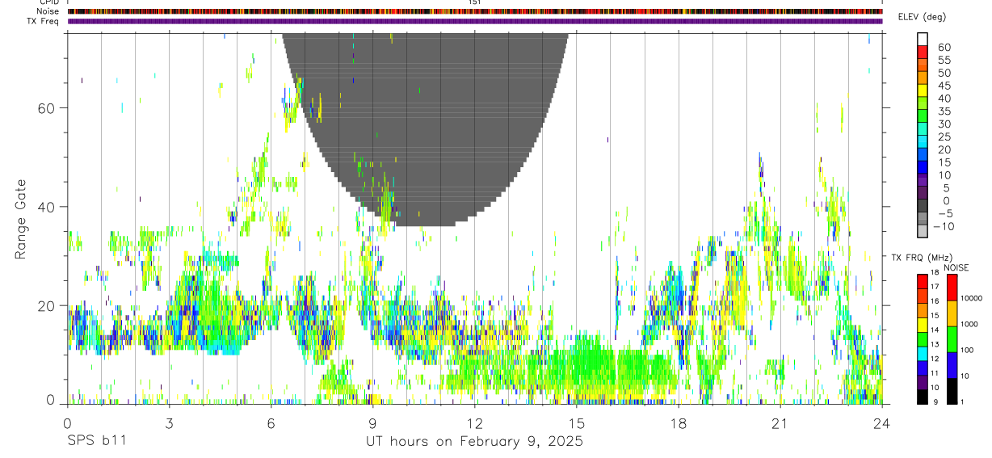Click the 'SPS b11' radar label
This screenshot has height=458, width=992.
[97, 442]
